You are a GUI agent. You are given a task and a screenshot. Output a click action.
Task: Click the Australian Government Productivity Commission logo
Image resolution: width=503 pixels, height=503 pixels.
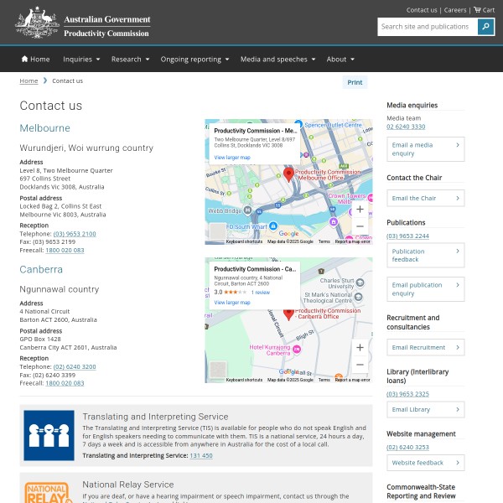click(x=83, y=23)
